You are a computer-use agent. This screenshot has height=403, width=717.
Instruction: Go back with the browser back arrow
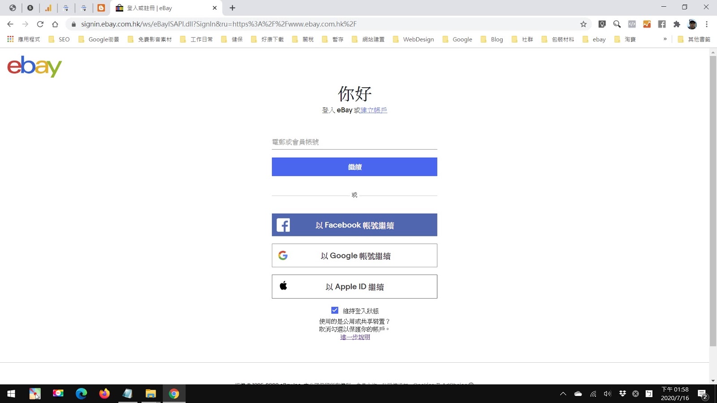10,24
